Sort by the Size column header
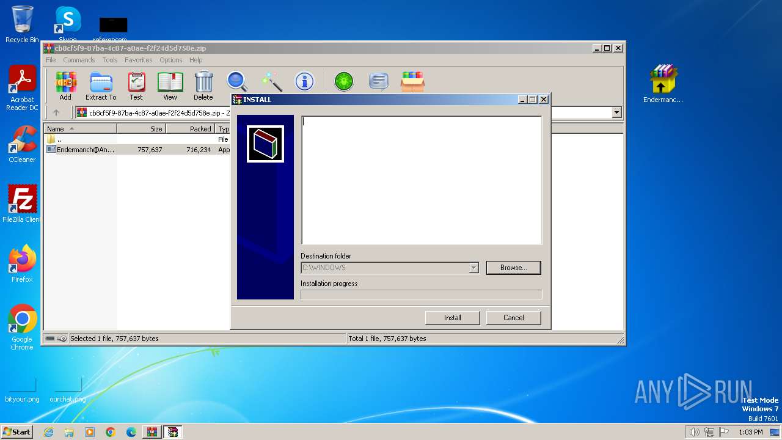This screenshot has height=440, width=782. pyautogui.click(x=141, y=129)
